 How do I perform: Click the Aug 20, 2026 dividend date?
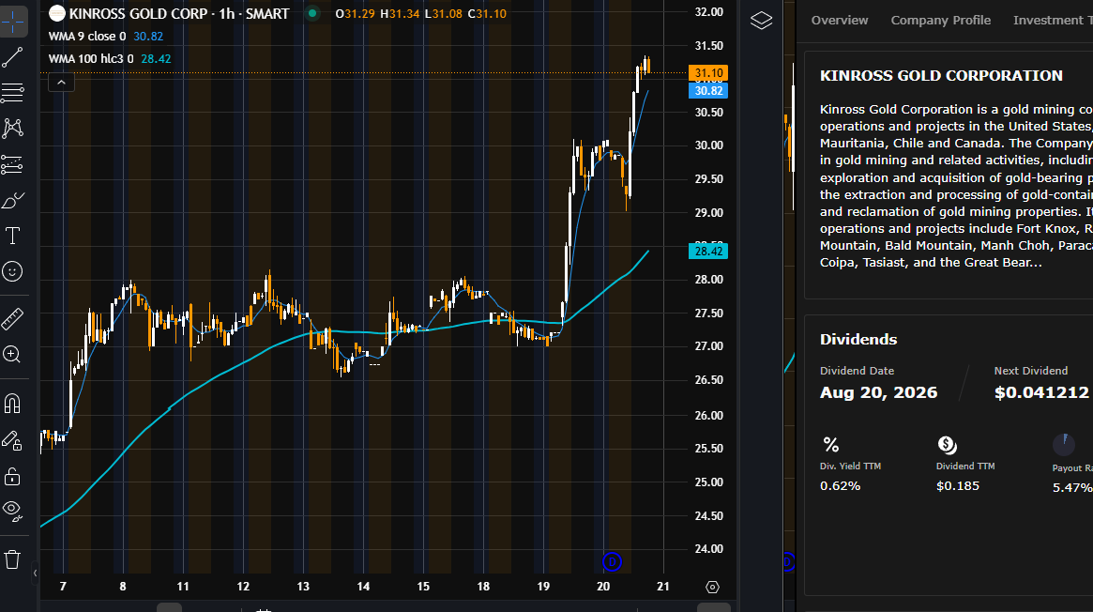(878, 392)
